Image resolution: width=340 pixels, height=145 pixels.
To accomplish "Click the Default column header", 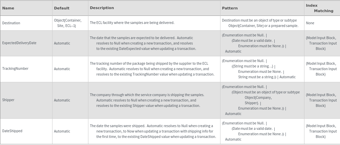I will point(62,8).
